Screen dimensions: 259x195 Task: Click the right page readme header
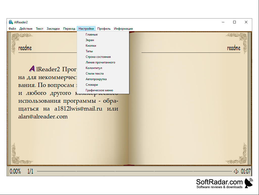coord(233,48)
